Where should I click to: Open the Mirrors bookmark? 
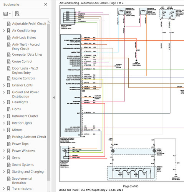[x=17, y=130]
